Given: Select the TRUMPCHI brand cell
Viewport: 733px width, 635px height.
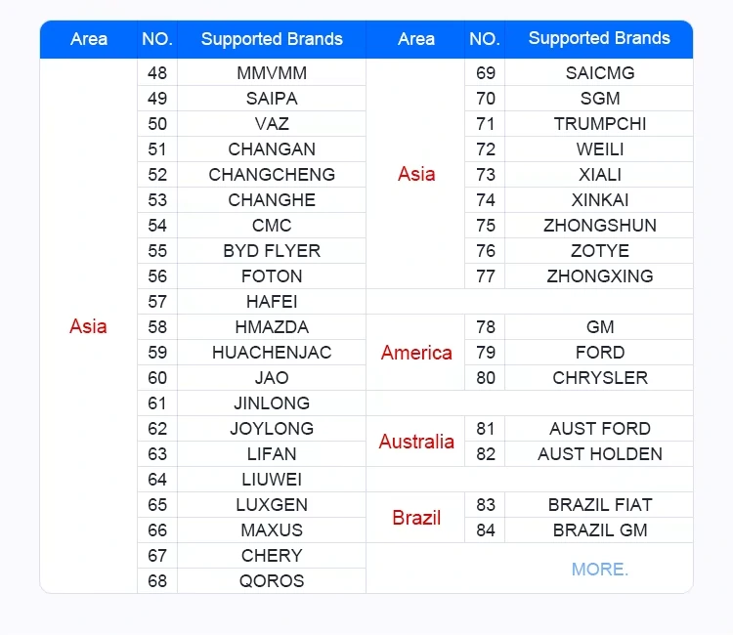Looking at the screenshot, I should pos(600,124).
